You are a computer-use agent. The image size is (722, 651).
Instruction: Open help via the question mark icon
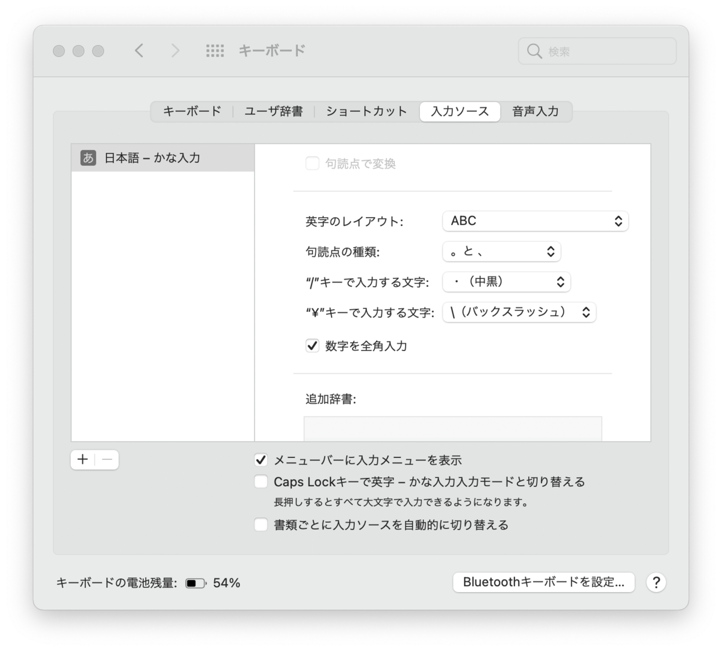(656, 582)
